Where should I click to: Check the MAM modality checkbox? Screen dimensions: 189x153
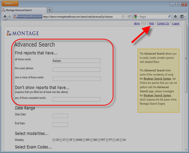74,140
